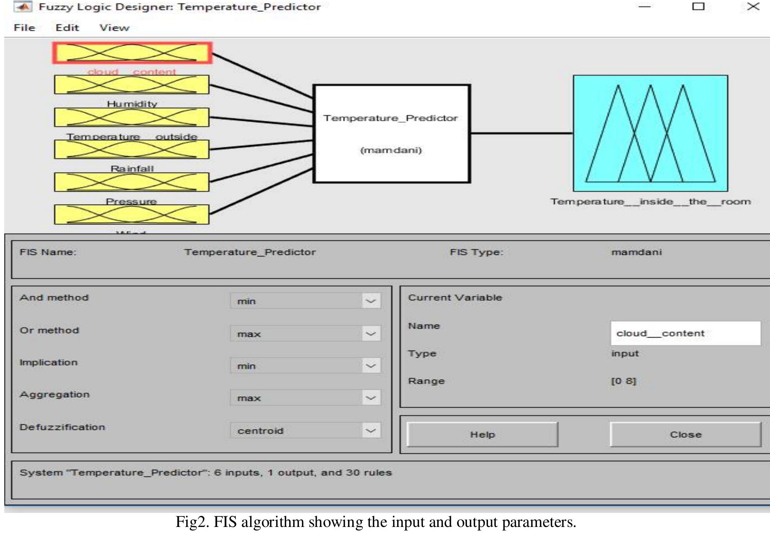The image size is (770, 548).
Task: Click the variable Name field cloud_content
Action: point(685,333)
